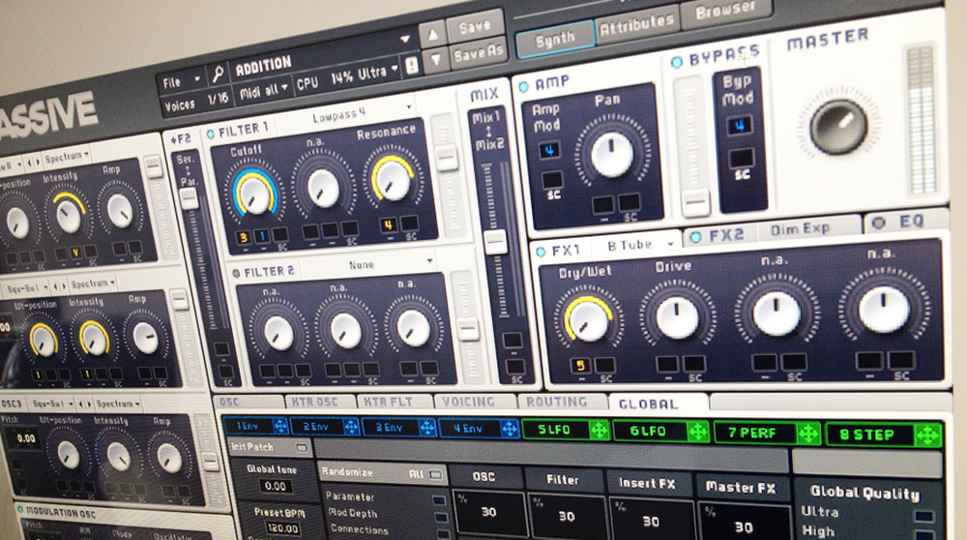Open the ROUTING tab
This screenshot has width=967, height=540.
click(559, 403)
